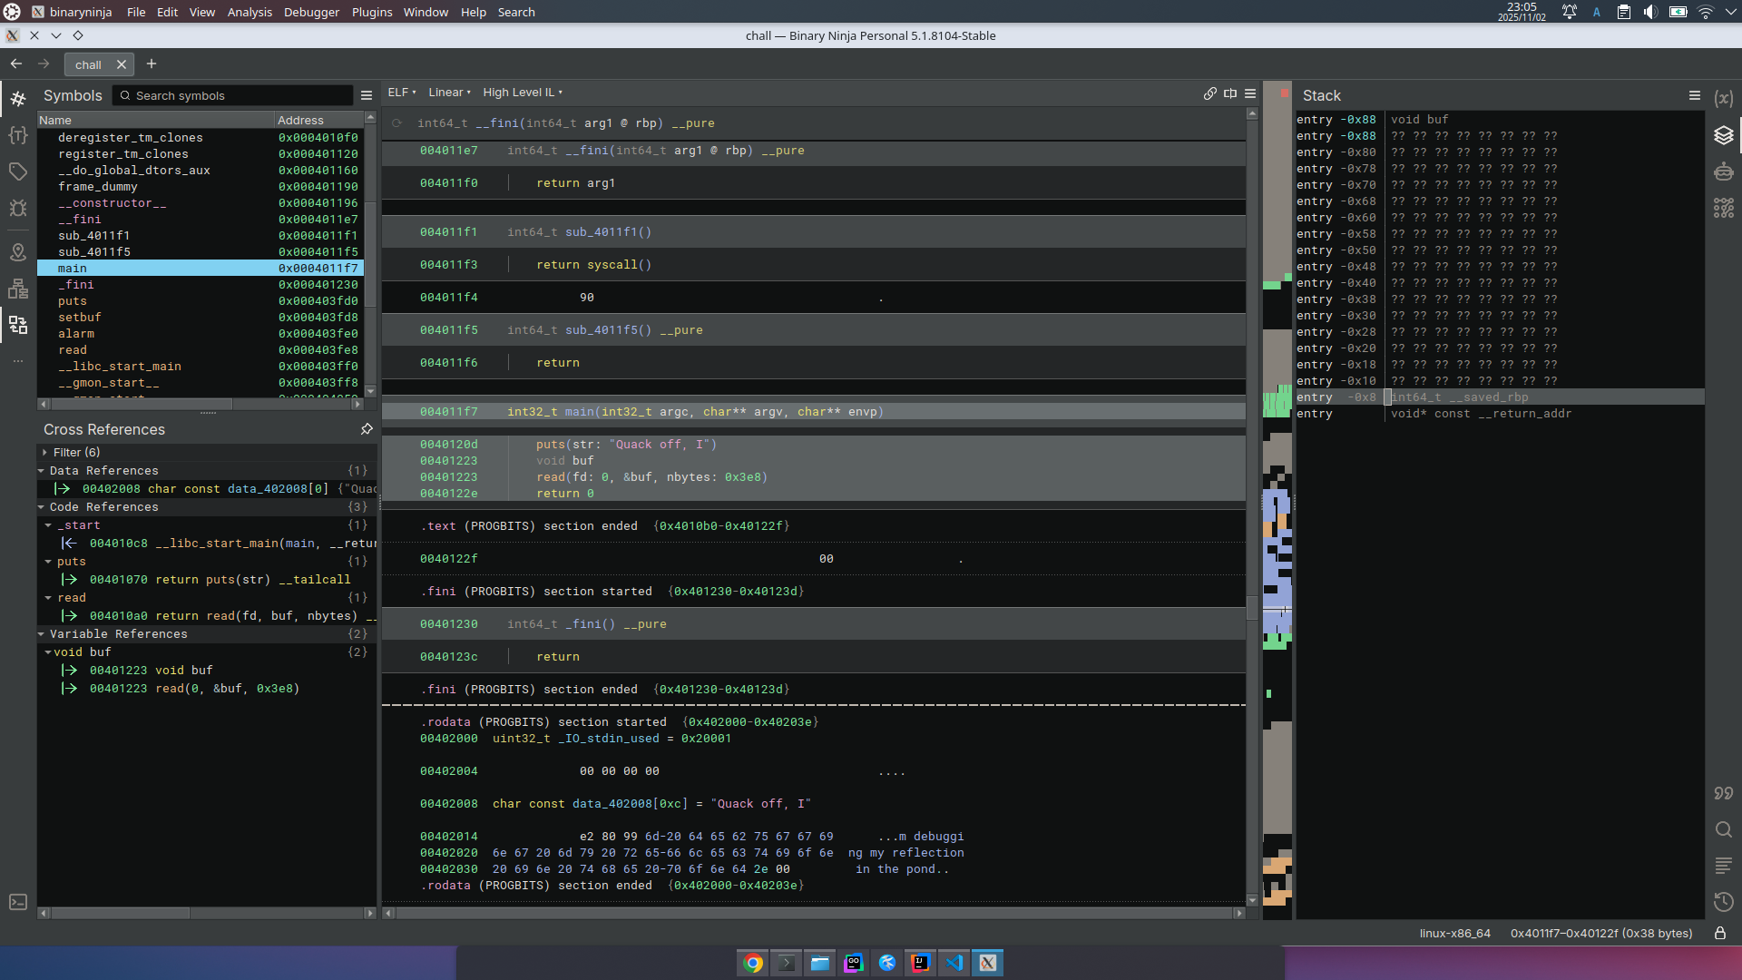Open the Types panel from the left sidebar
This screenshot has height=980, width=1742.
[x=18, y=135]
